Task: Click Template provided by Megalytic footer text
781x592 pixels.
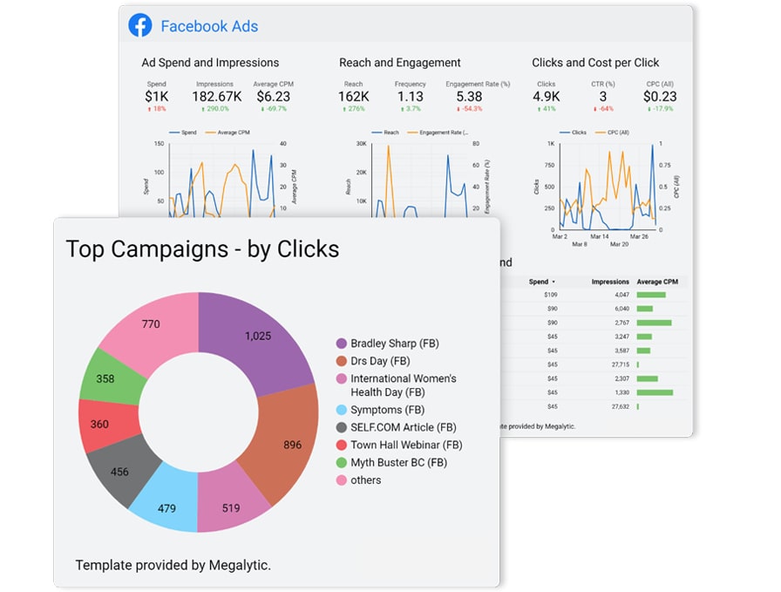Action: 173,565
